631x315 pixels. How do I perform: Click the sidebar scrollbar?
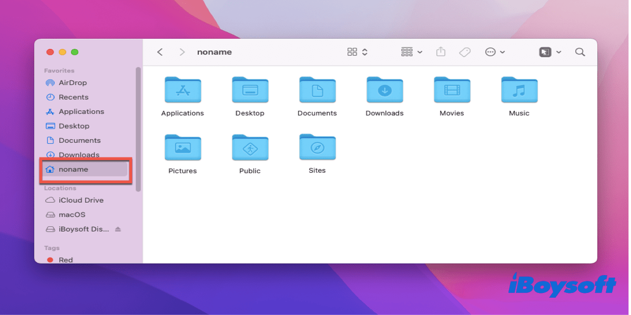click(138, 129)
